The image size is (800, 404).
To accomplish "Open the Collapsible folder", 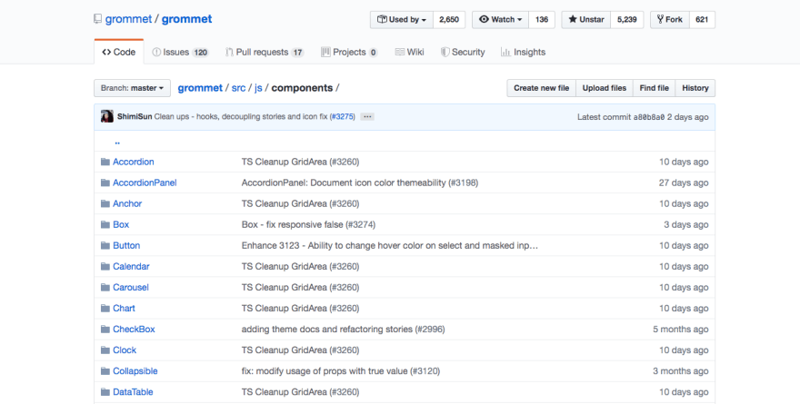I will point(135,370).
